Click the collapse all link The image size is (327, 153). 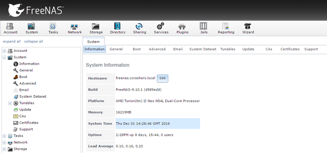(x=34, y=41)
